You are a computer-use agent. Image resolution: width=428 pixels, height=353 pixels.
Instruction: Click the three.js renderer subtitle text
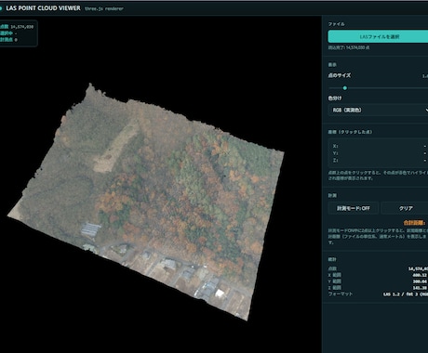pyautogui.click(x=104, y=8)
